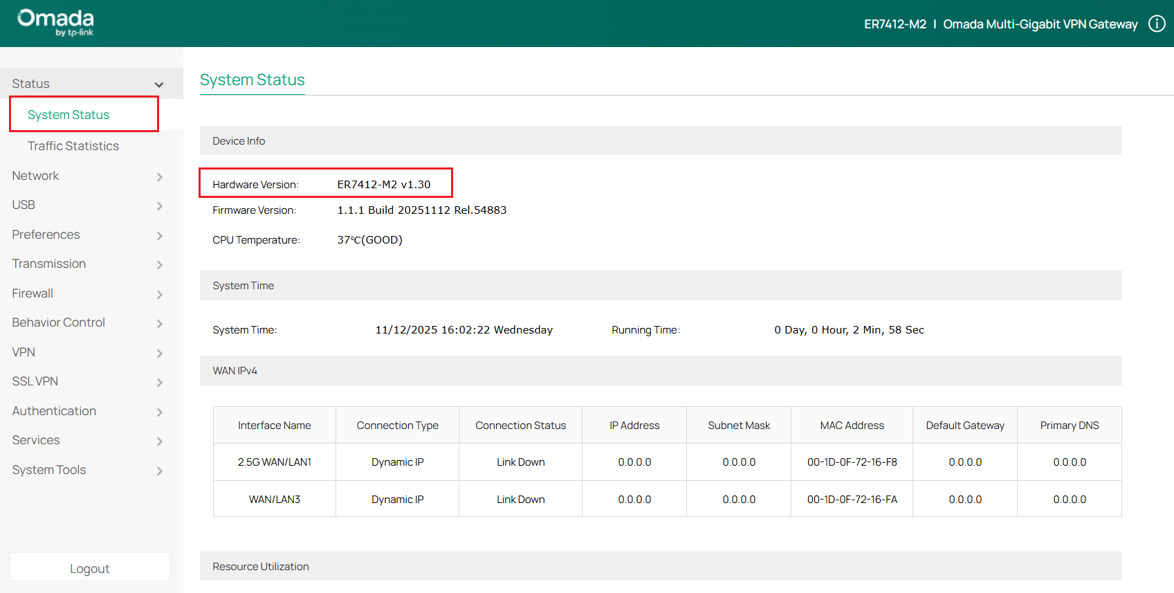Click the WAN/LAN3 interface cell
1174x593 pixels.
pos(275,500)
